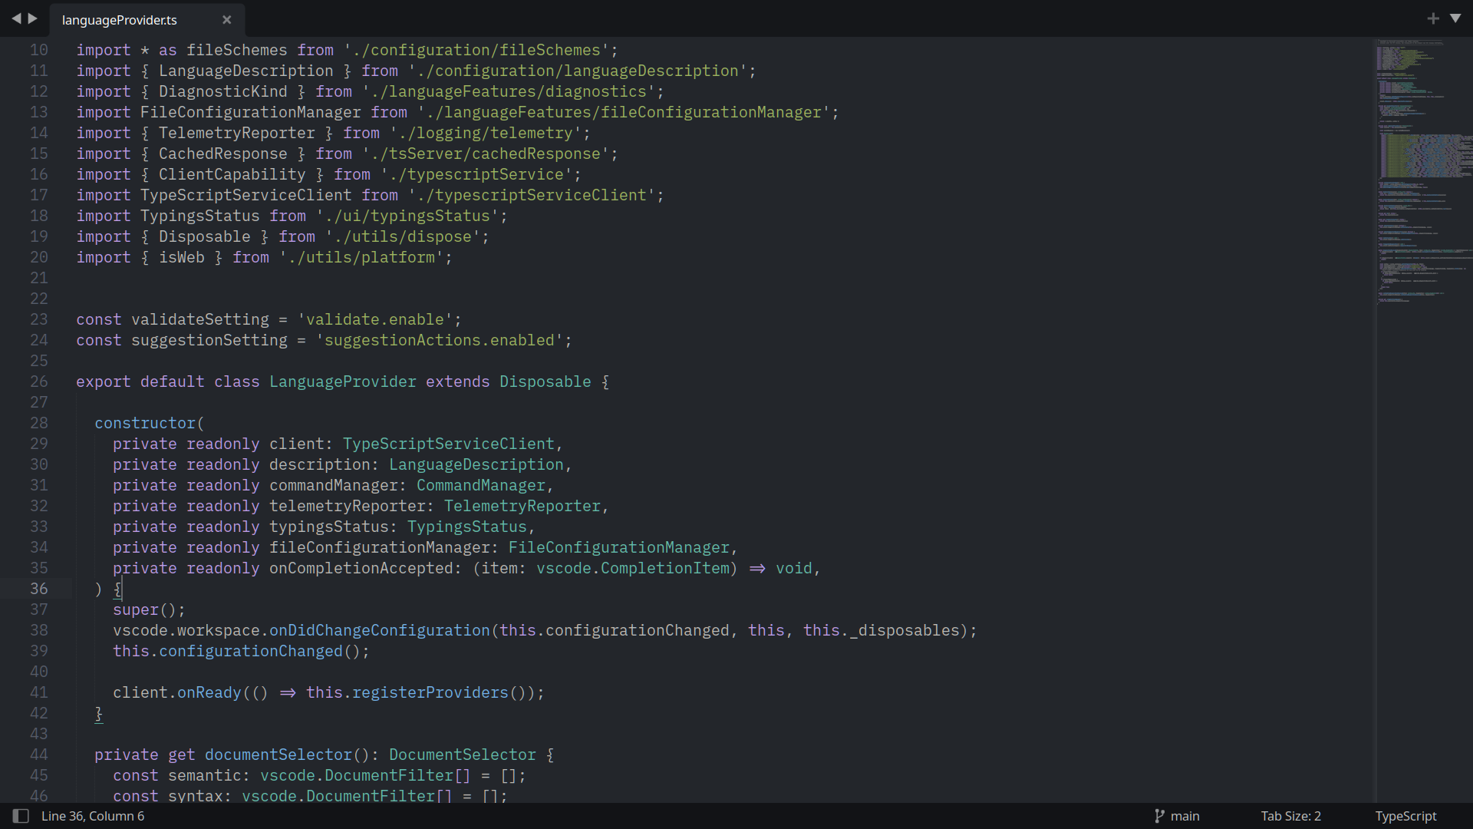Image resolution: width=1473 pixels, height=829 pixels.
Task: Toggle the sidebar via status bar icon
Action: click(x=21, y=816)
